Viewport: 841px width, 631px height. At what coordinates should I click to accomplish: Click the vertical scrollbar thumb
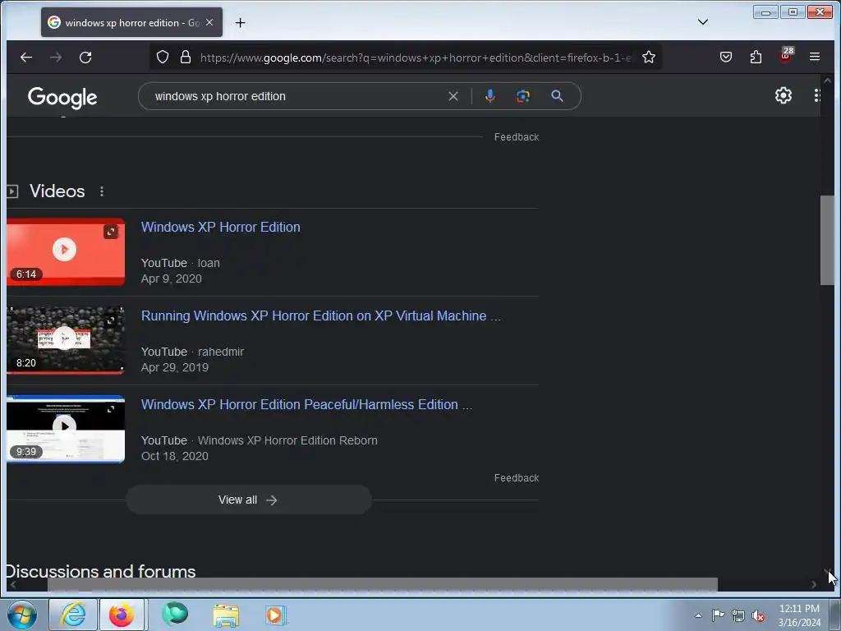click(827, 241)
